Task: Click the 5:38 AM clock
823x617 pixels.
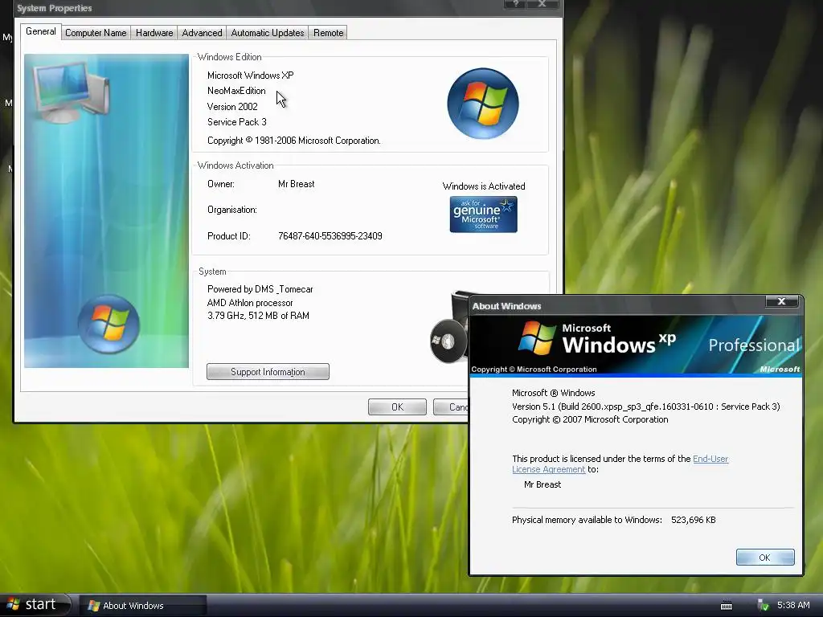Action: pos(793,606)
